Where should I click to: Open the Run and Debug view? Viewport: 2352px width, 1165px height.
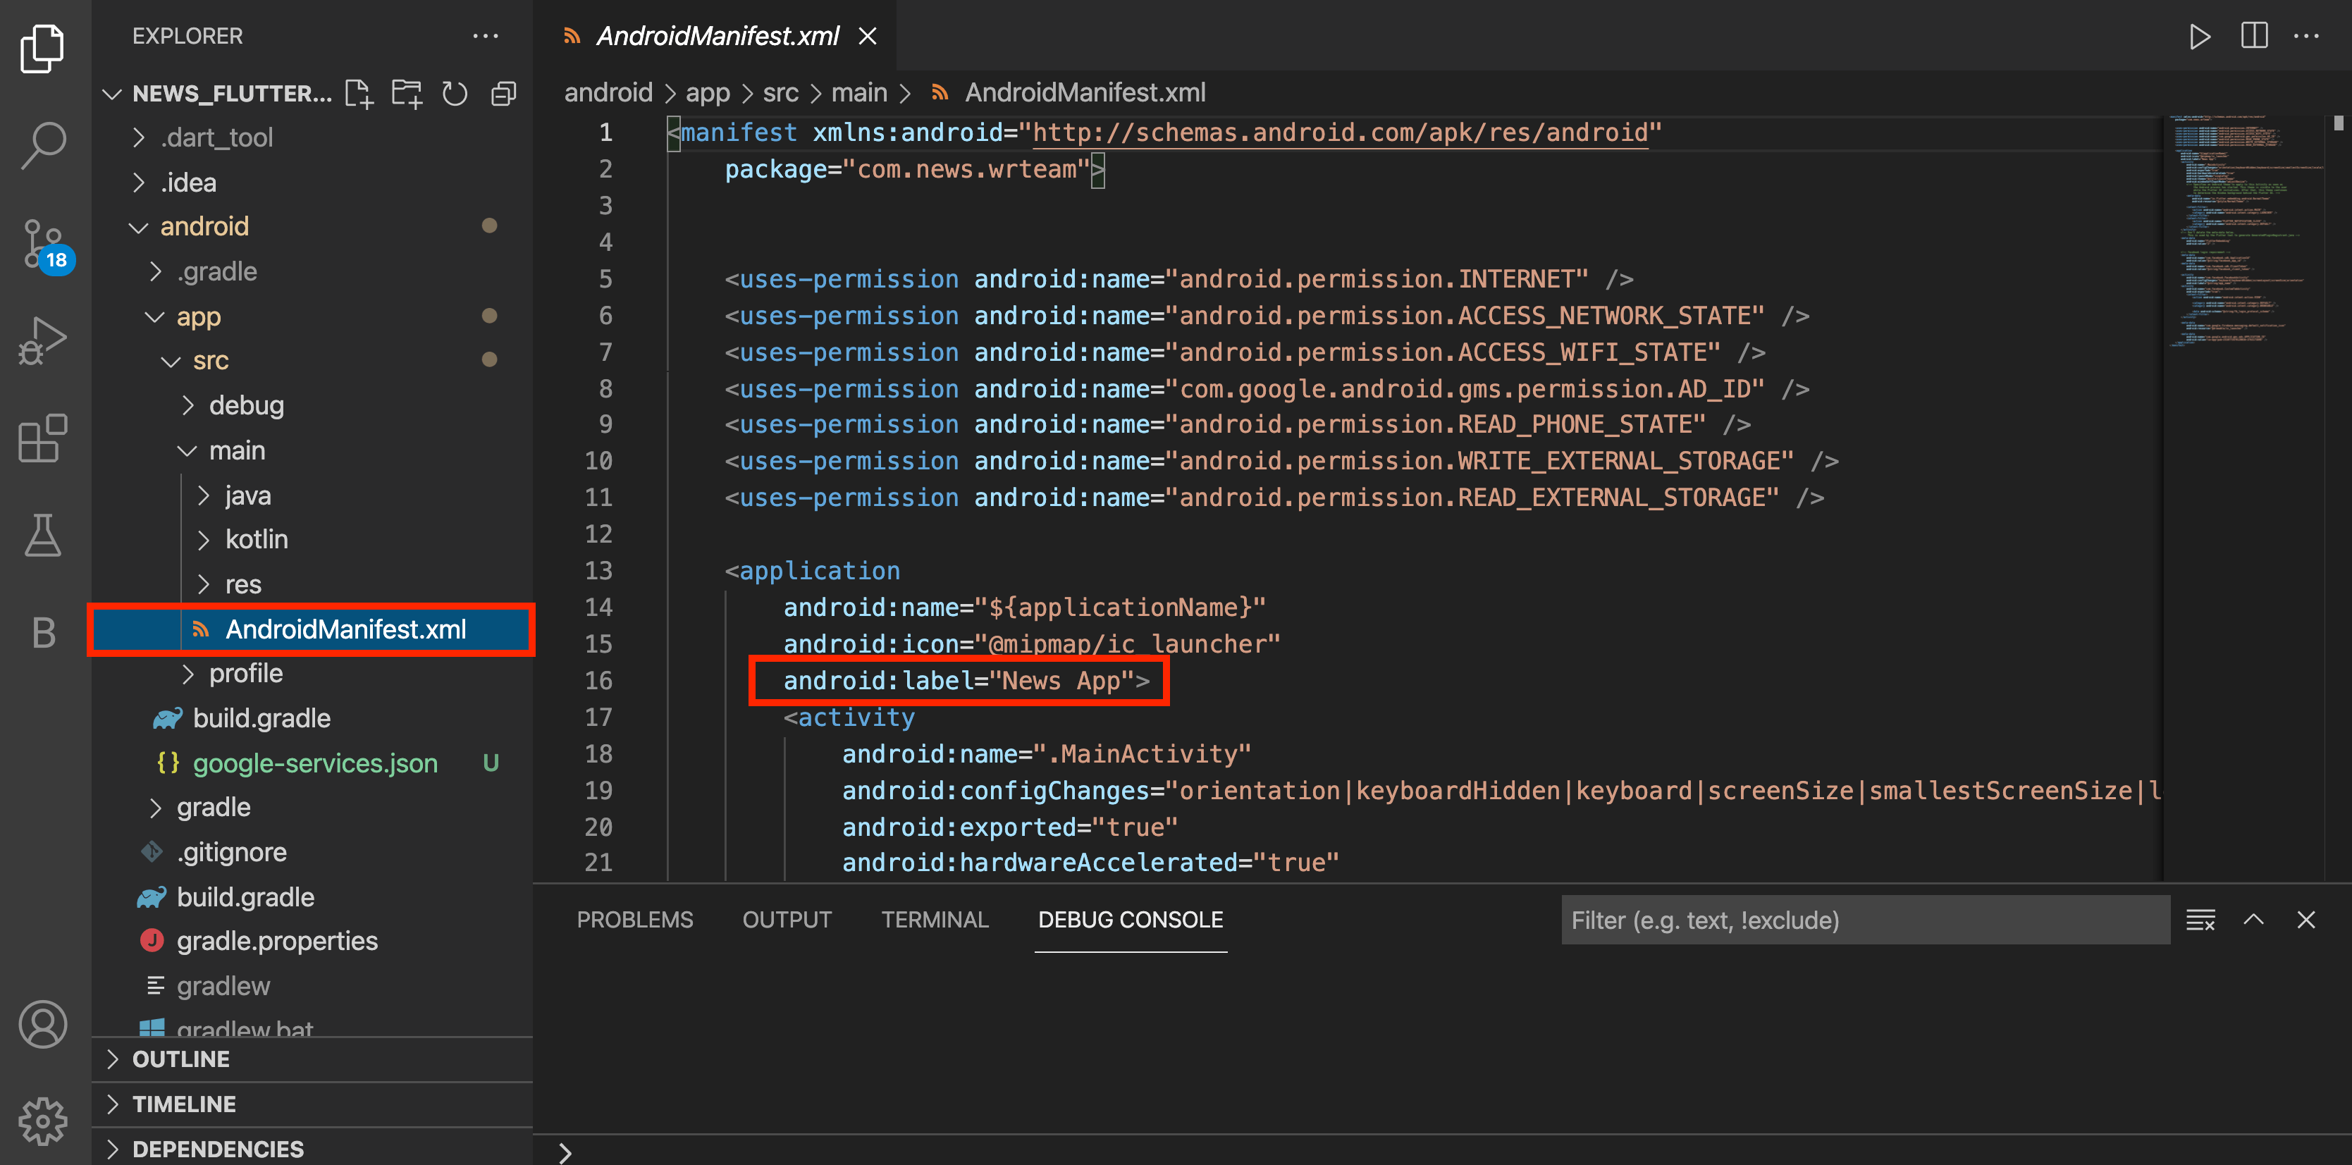pyautogui.click(x=43, y=340)
